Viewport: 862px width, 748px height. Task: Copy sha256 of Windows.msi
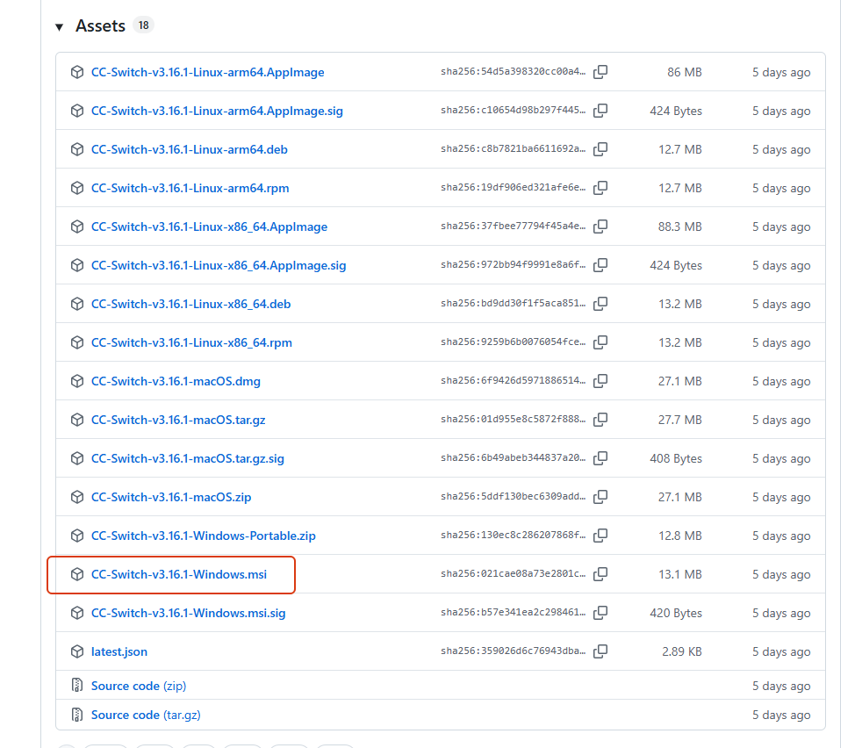[x=600, y=574]
